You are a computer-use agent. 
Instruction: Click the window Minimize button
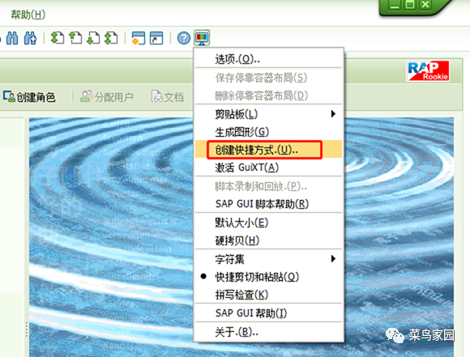point(395,5)
